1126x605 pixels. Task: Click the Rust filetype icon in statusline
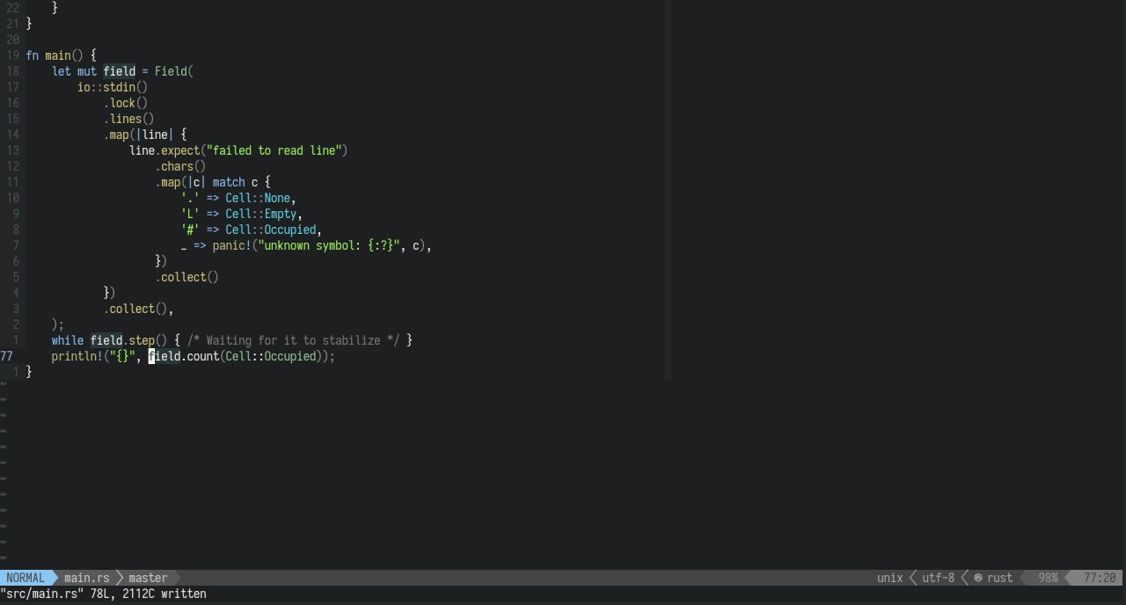(x=977, y=578)
